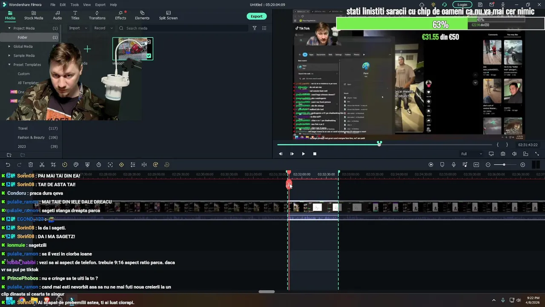Click the cloud icon in title bar
The image size is (545, 307).
tap(422, 5)
